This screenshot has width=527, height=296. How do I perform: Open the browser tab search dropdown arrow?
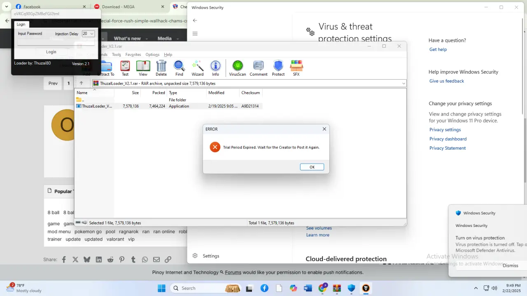[x=7, y=7]
